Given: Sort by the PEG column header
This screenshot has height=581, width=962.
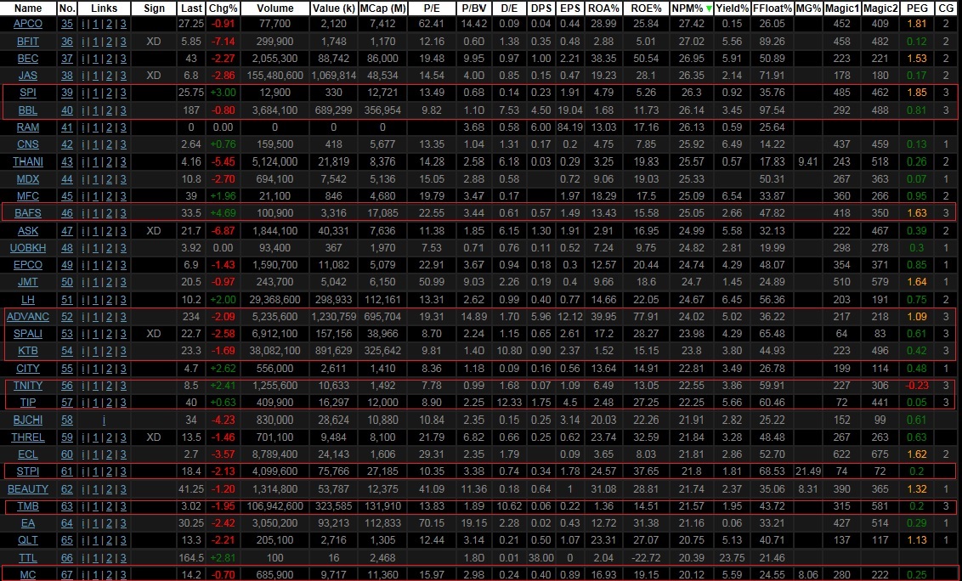Looking at the screenshot, I should pyautogui.click(x=917, y=8).
